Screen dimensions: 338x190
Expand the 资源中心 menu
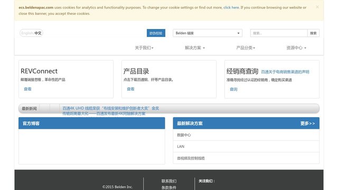pos(296,48)
